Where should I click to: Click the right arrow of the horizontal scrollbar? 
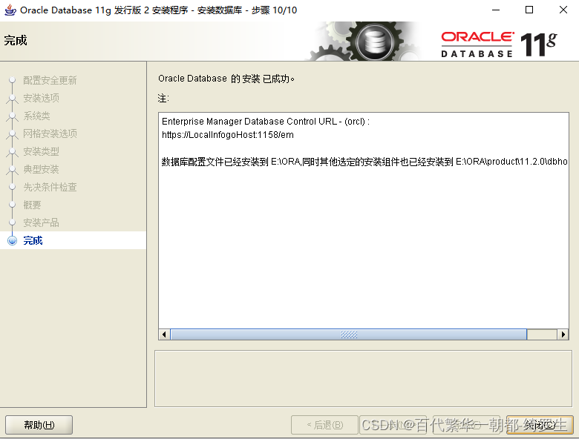click(x=563, y=334)
